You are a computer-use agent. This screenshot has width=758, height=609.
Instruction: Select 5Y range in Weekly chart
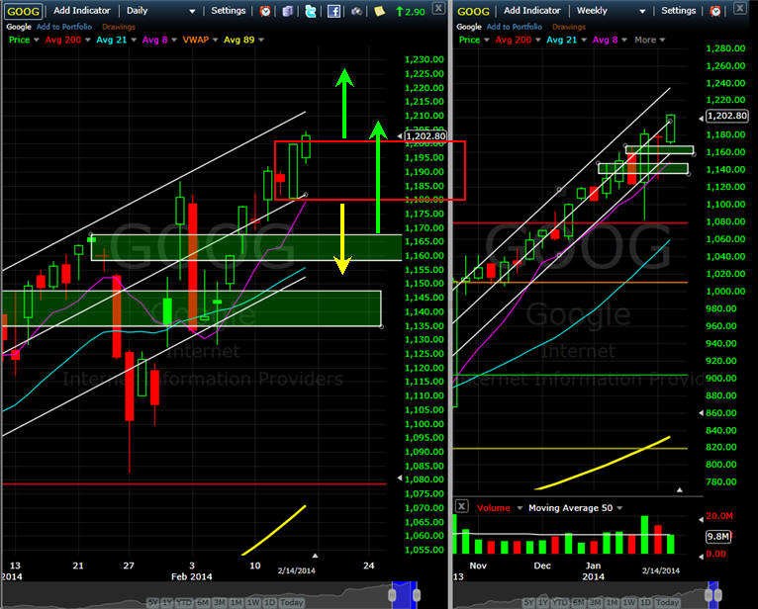[528, 602]
